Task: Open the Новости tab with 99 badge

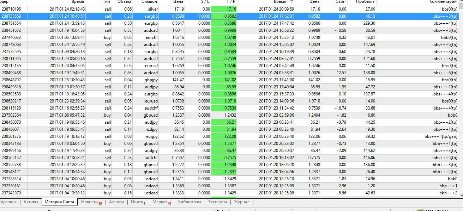Action: (x=91, y=202)
